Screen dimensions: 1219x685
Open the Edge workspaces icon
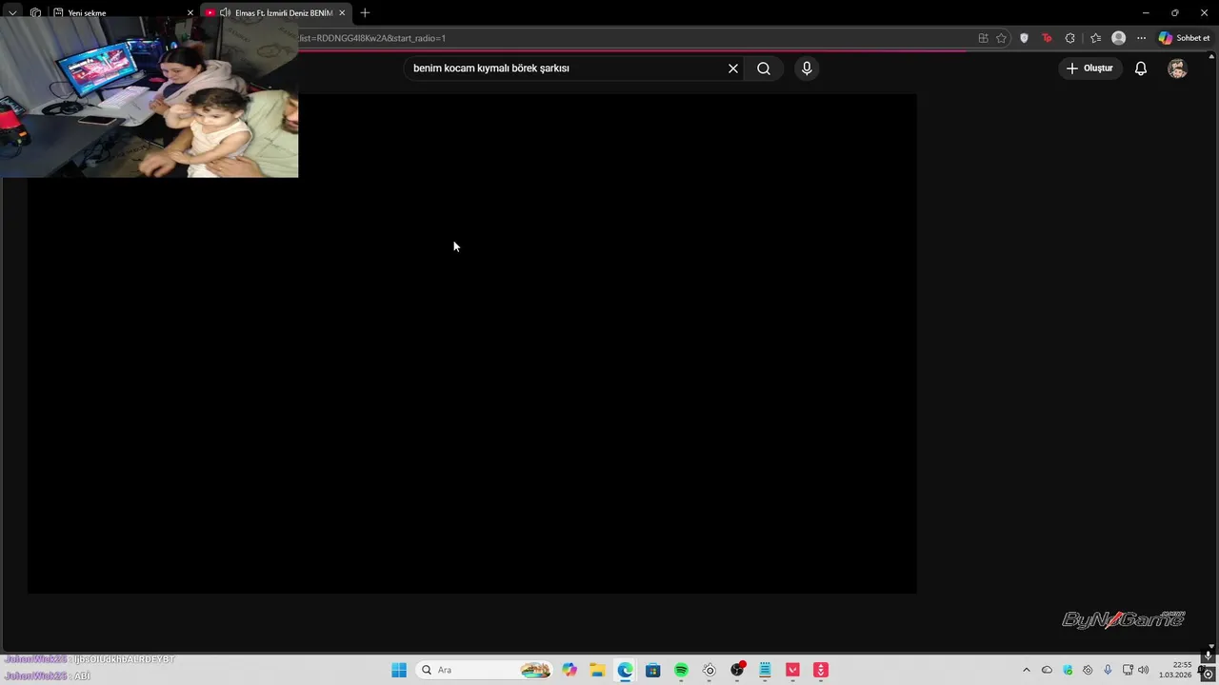[35, 12]
